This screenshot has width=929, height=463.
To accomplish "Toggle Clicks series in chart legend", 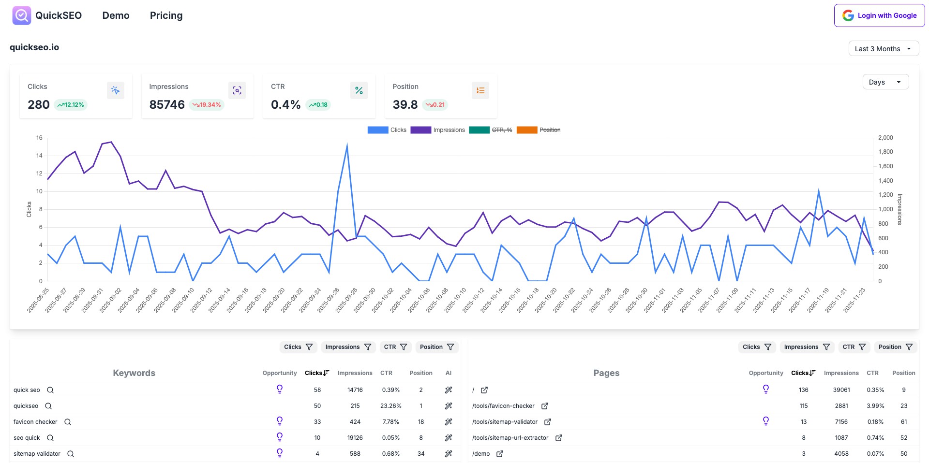I will 387,130.
